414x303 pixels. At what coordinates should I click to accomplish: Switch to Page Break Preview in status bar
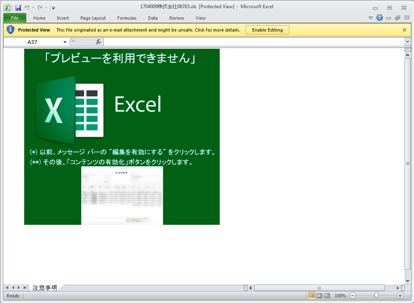[327, 296]
